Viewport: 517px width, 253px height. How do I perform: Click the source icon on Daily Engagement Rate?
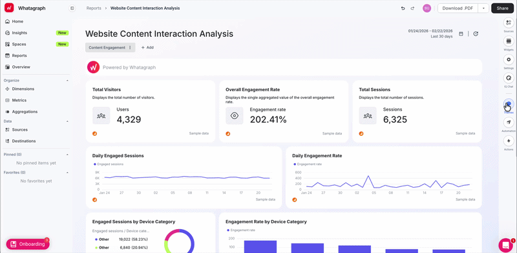[295, 200]
